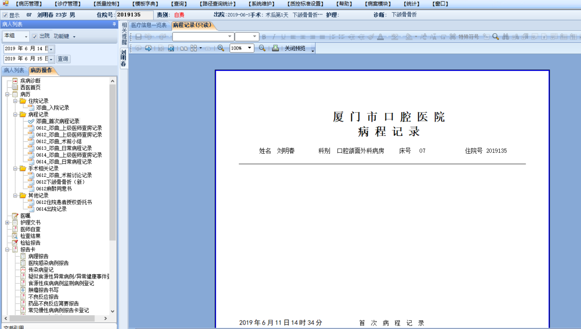Viewport: 581px width, 329px height.
Task: Open 0612_邓曲_术前小结 record
Action: pos(59,142)
